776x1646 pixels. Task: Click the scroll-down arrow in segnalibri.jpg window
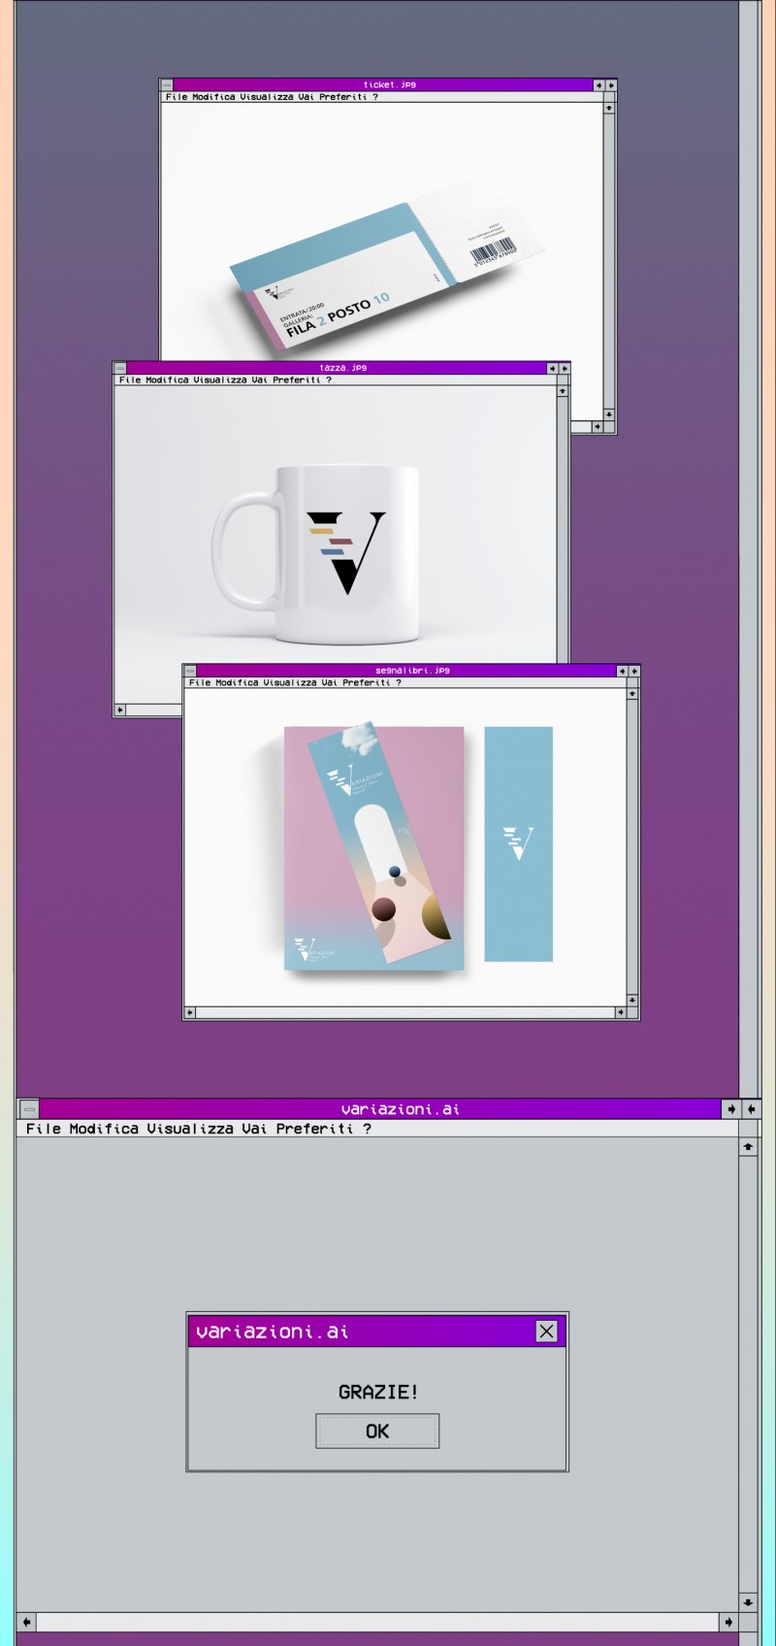coord(632,1000)
